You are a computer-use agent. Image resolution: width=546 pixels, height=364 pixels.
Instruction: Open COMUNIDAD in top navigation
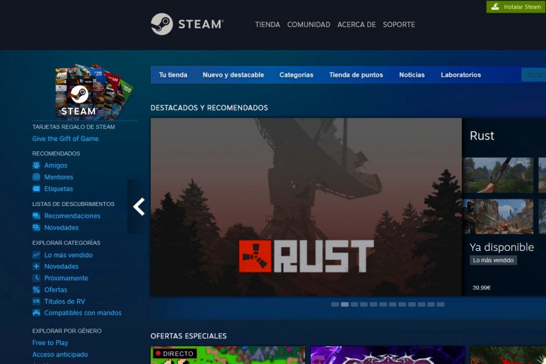tap(308, 25)
